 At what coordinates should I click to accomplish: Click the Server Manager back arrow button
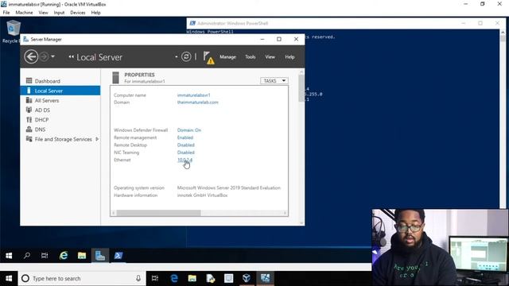tap(31, 56)
